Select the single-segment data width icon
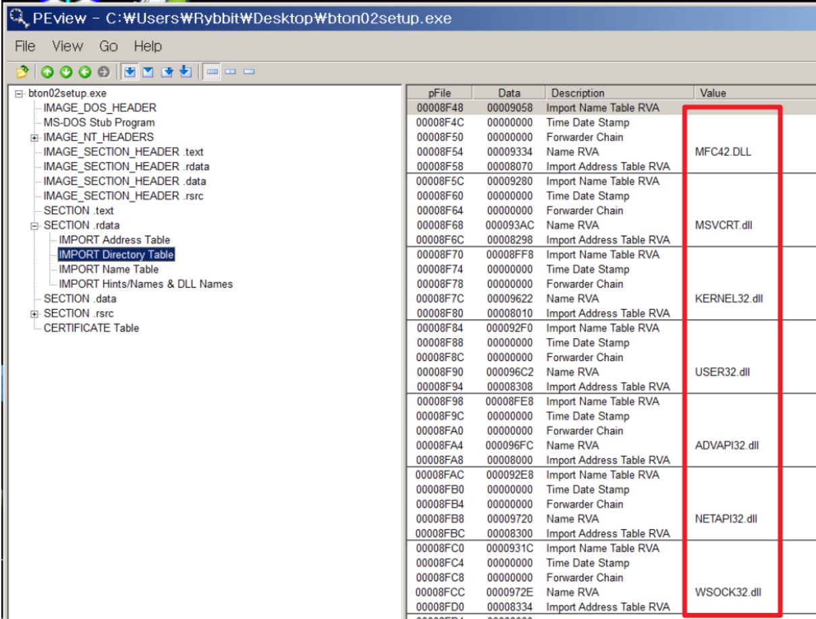This screenshot has height=619, width=816. (248, 72)
